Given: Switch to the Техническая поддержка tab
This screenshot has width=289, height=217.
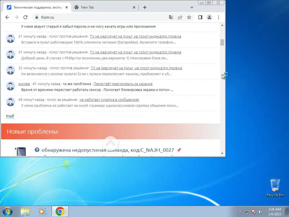Looking at the screenshot, I should (38, 7).
